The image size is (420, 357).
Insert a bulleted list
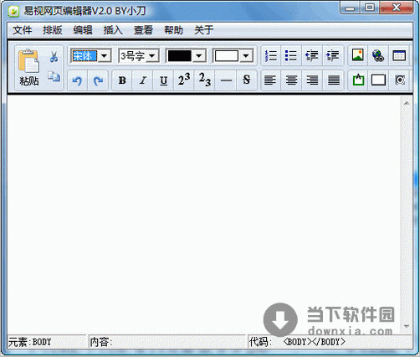(x=291, y=56)
